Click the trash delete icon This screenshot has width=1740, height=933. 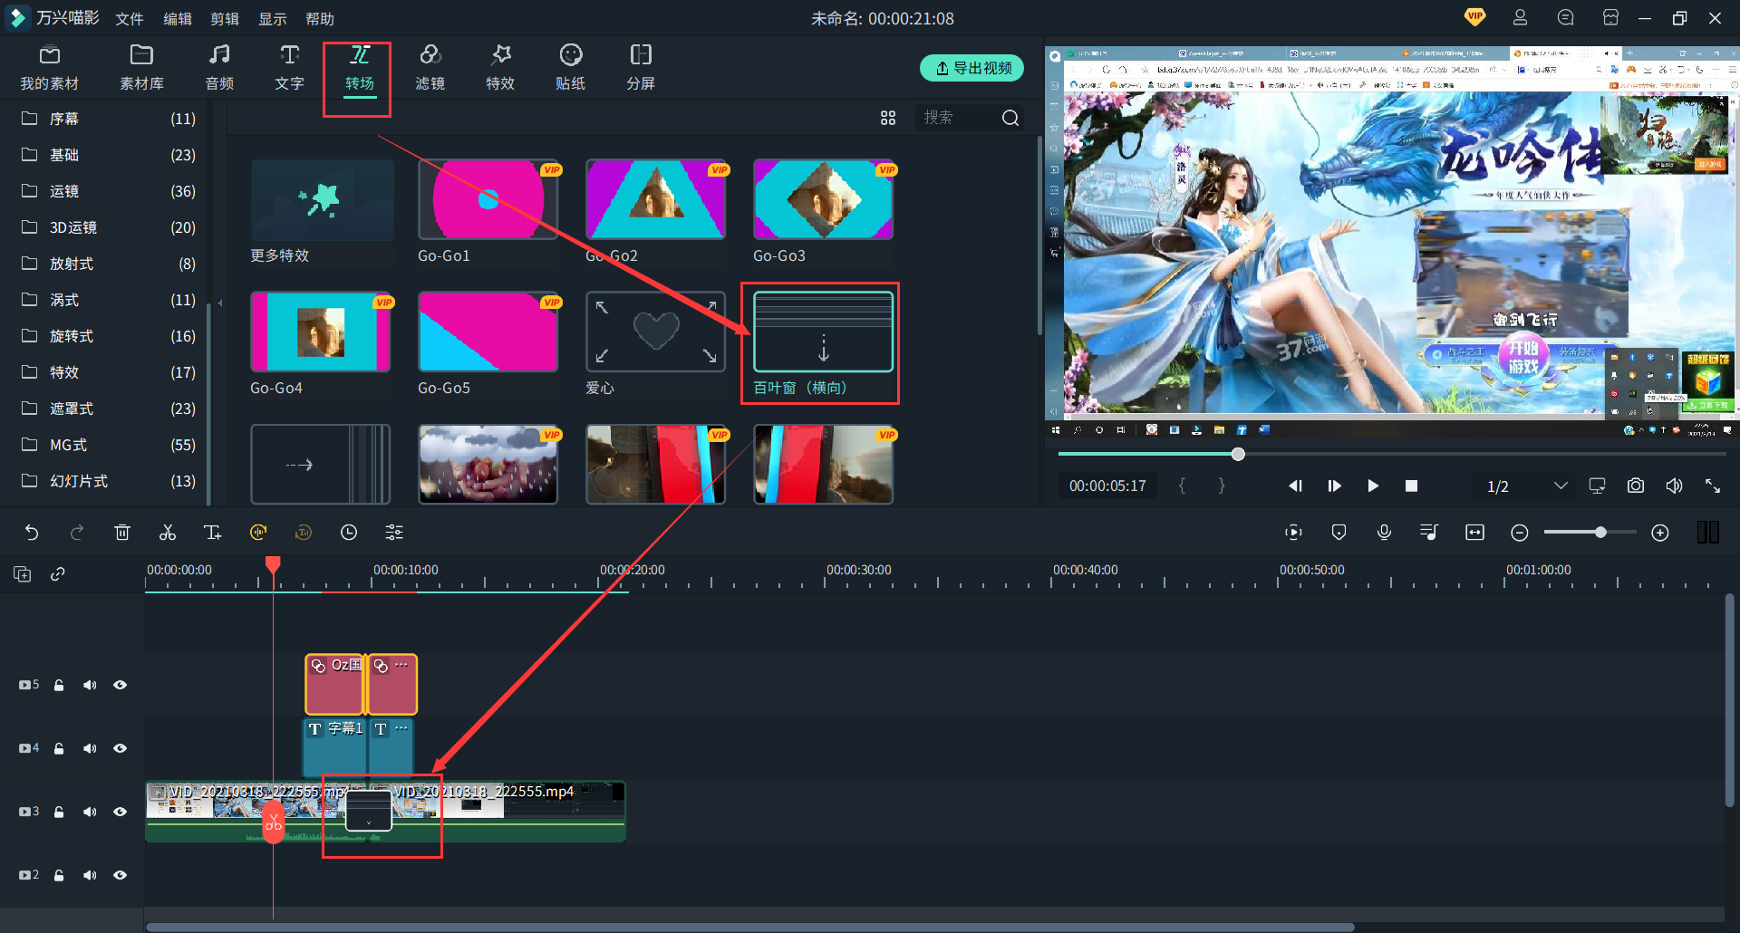pyautogui.click(x=122, y=533)
